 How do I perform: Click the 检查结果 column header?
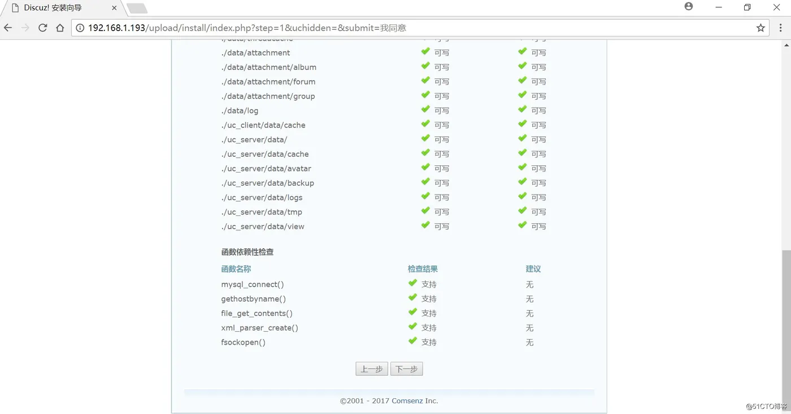pyautogui.click(x=423, y=269)
